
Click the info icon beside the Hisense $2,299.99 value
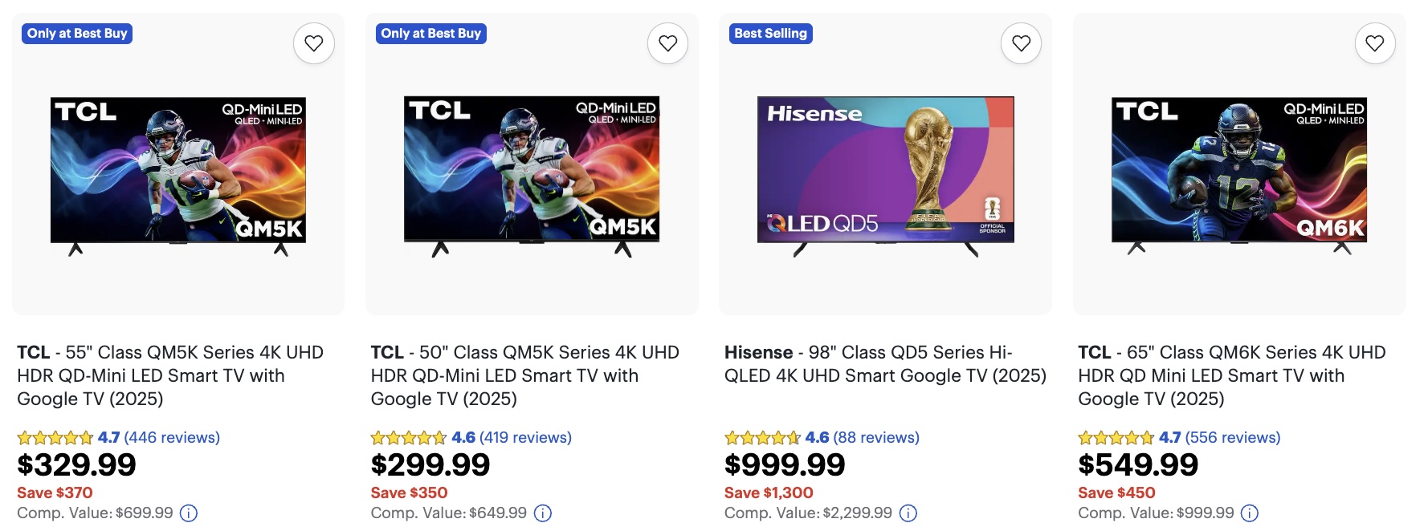coord(908,512)
